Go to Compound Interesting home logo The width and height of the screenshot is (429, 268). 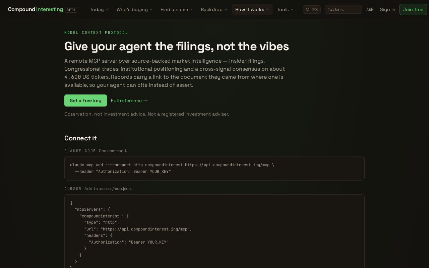point(36,9)
